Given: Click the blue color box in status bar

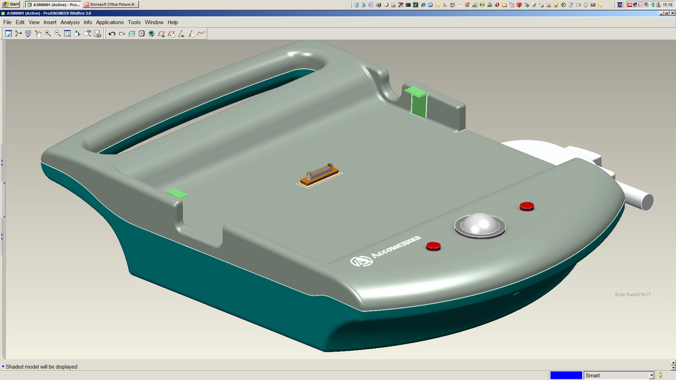Looking at the screenshot, I should [566, 375].
